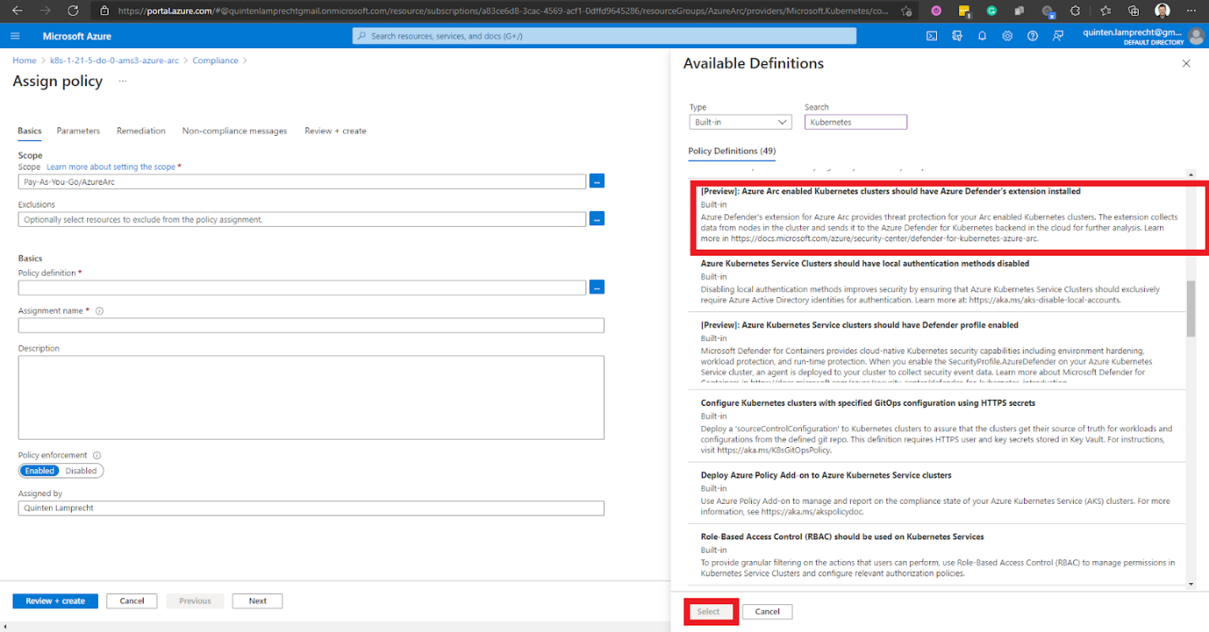Focus the Azure global search box
This screenshot has height=632, width=1209.
[x=604, y=36]
